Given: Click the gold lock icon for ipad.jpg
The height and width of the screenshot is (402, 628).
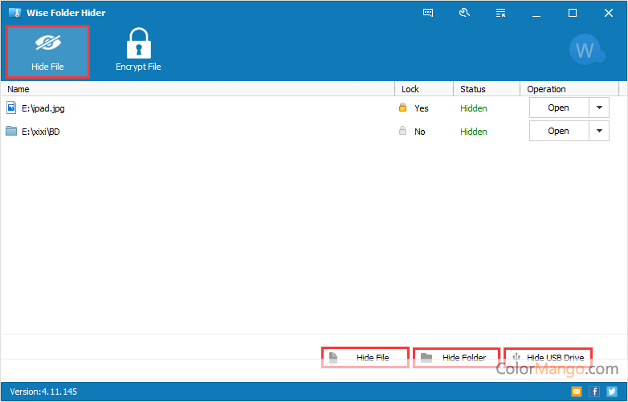Looking at the screenshot, I should pyautogui.click(x=403, y=108).
